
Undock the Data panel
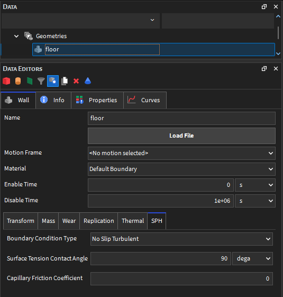(x=264, y=7)
